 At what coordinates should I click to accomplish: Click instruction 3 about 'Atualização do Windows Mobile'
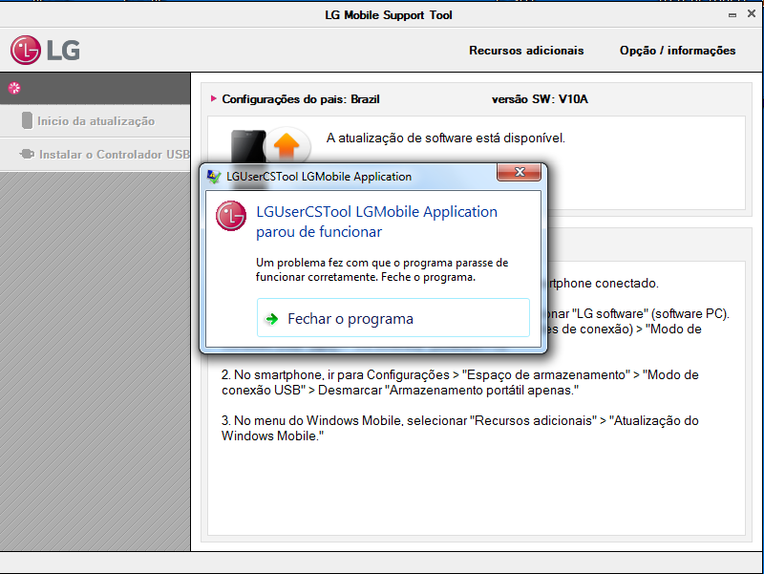(460, 428)
